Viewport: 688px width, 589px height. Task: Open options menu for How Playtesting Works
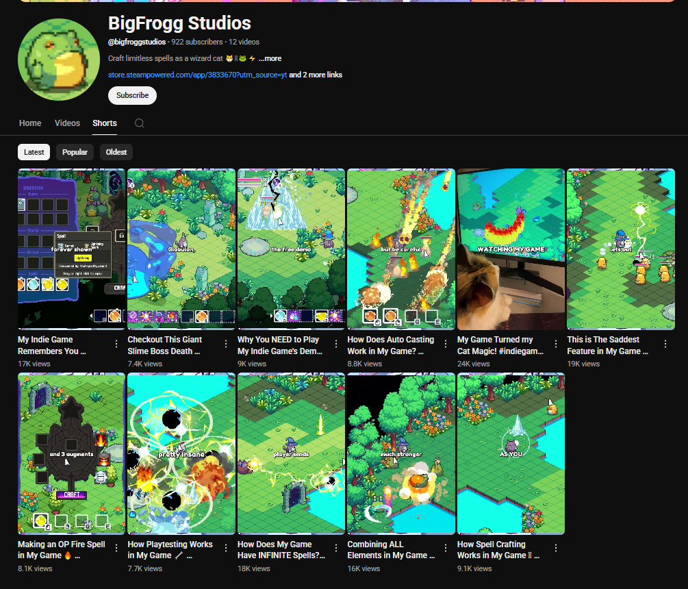226,548
